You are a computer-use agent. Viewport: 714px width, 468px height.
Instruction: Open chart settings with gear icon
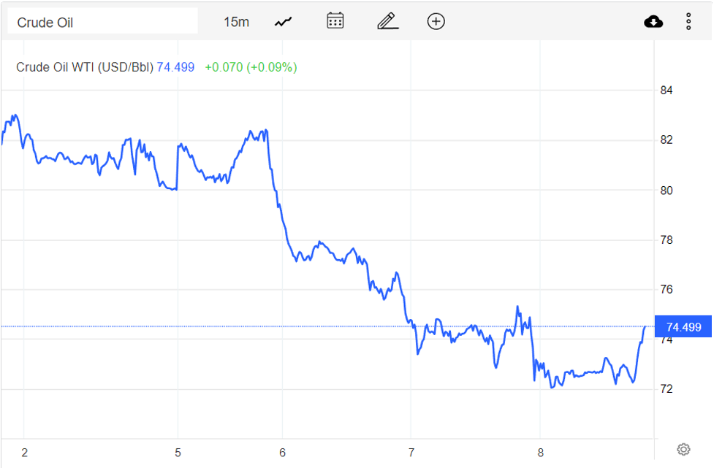(x=683, y=449)
